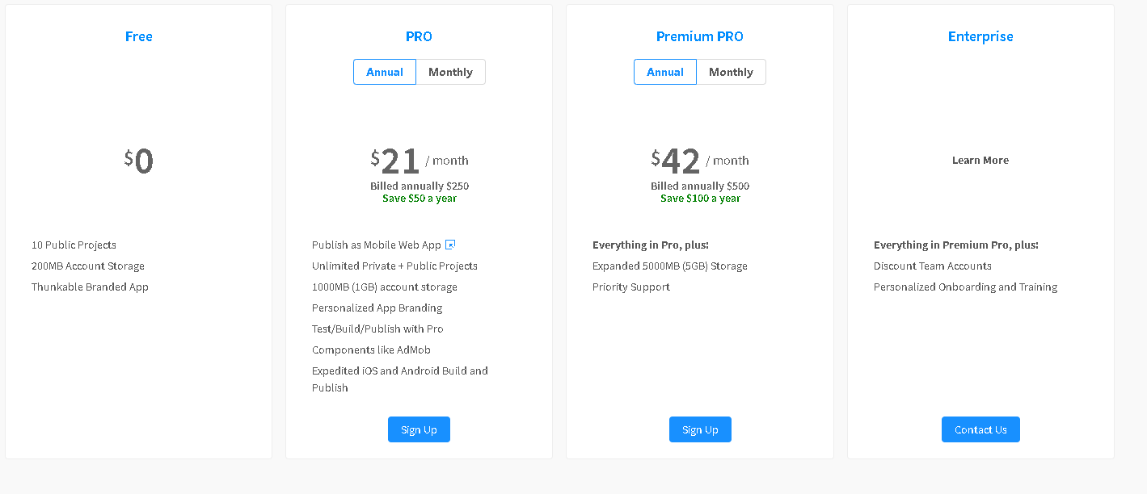Sign Up for the PRO plan
Image resolution: width=1147 pixels, height=494 pixels.
tap(419, 429)
